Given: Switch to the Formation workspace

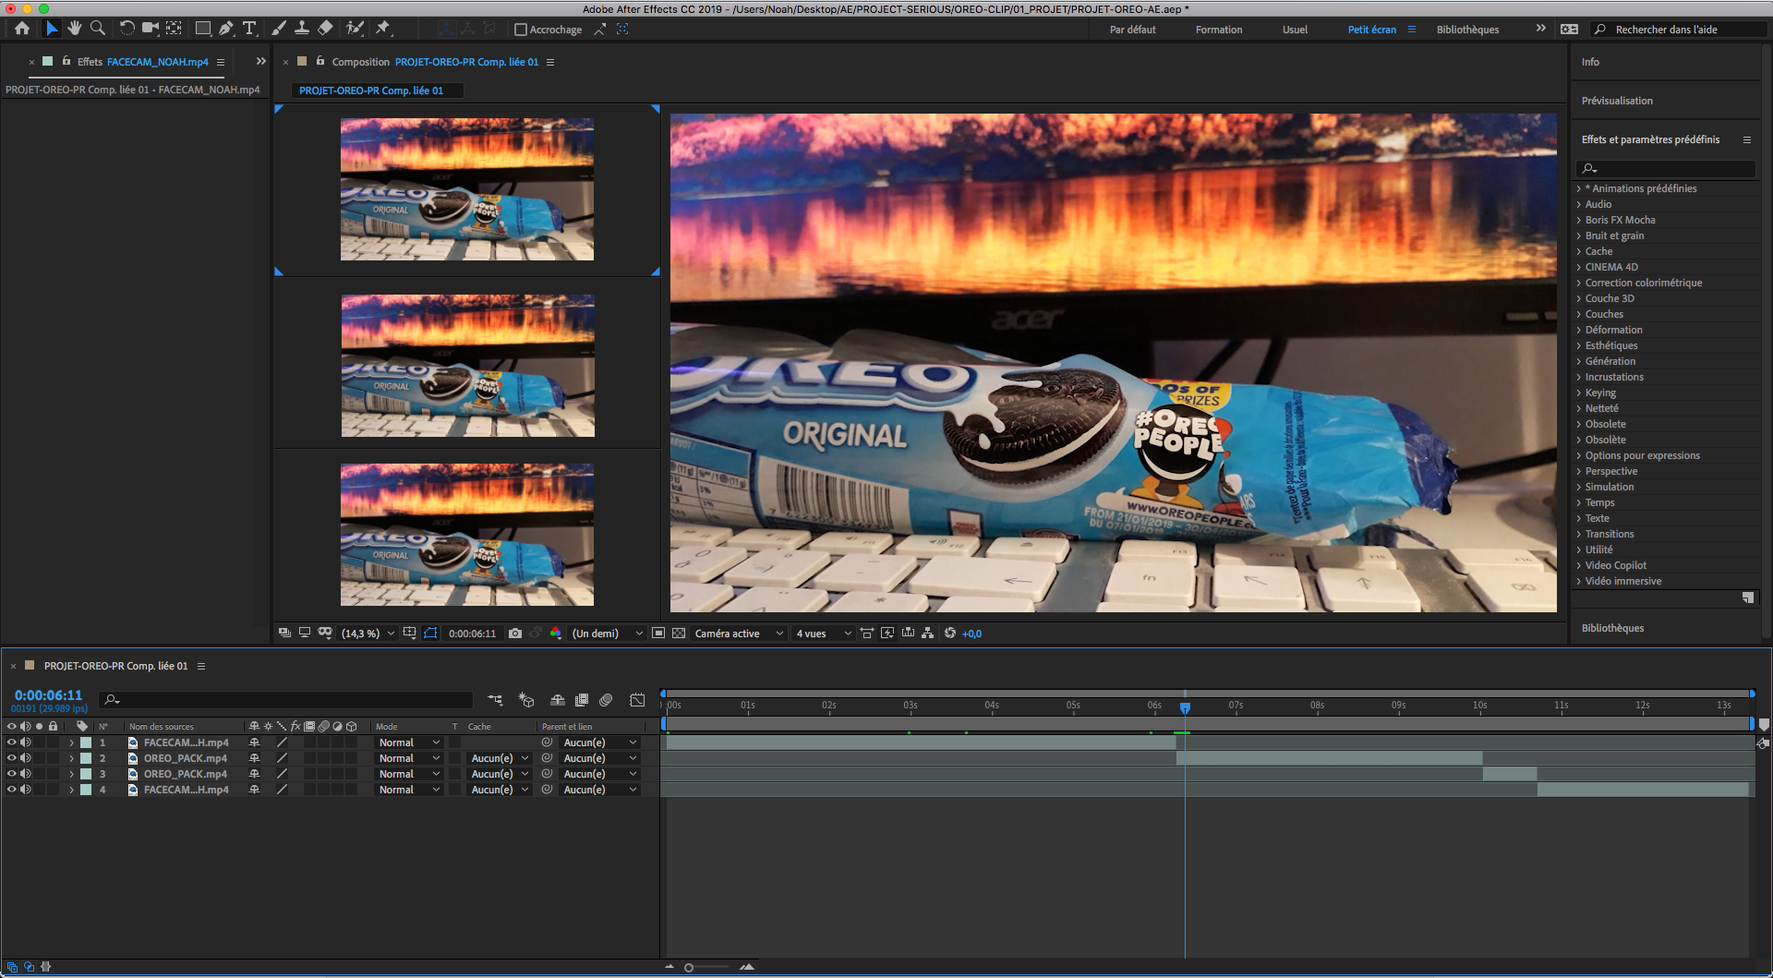Looking at the screenshot, I should (1219, 30).
